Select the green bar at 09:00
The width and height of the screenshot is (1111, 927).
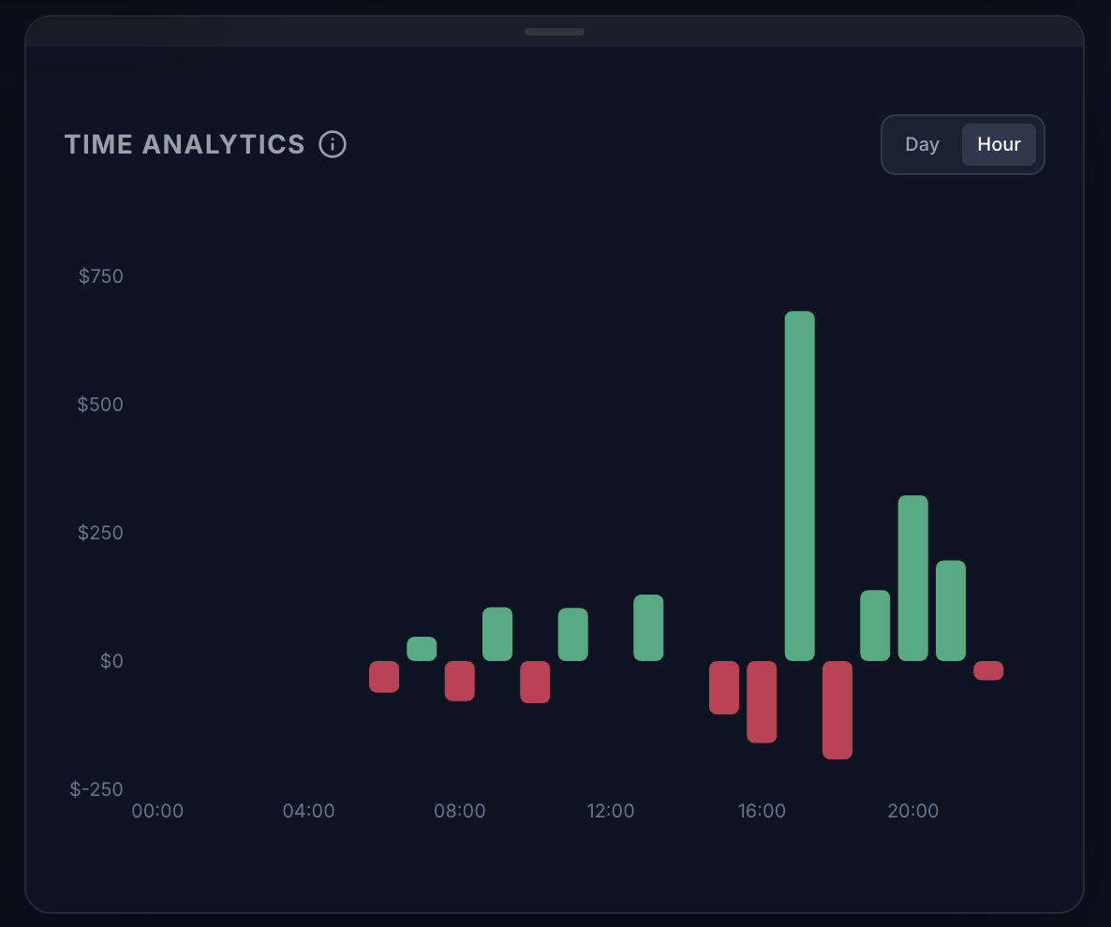pos(497,634)
